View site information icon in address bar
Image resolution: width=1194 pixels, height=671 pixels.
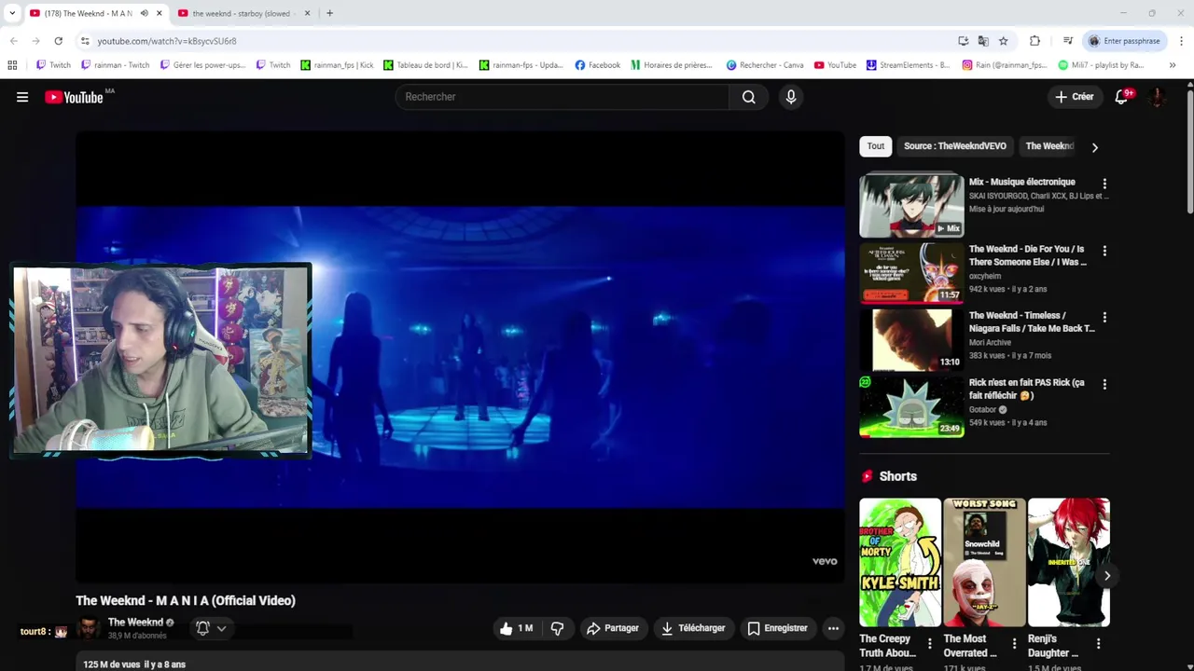85,41
